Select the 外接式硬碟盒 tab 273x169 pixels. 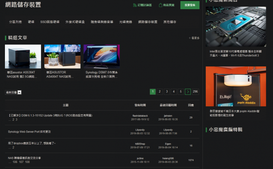[x=75, y=22]
